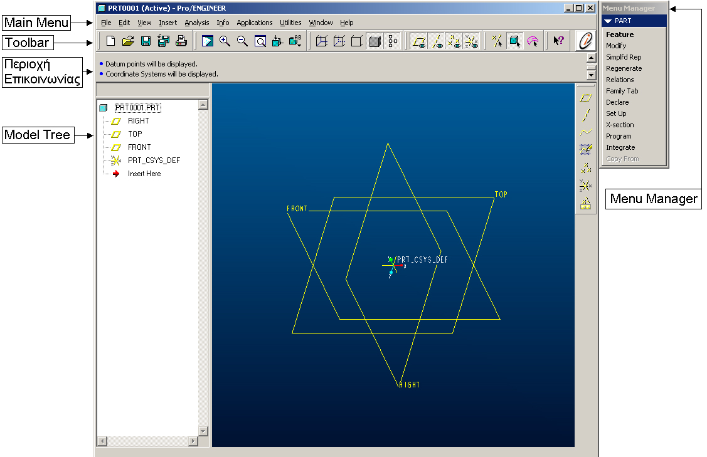Screen dimensions: 707x457
Task: Open the File menu
Action: click(106, 23)
